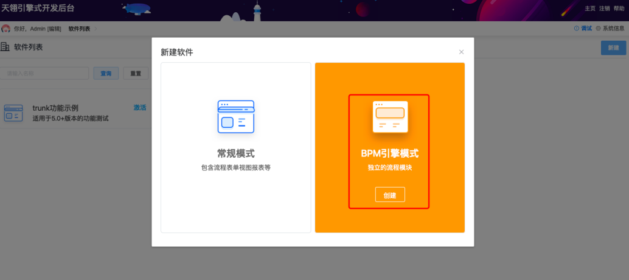Click 注销 to log out
The image size is (629, 280).
coord(605,9)
